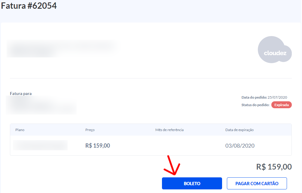Screen dimensions: 302x193
Task: Click the Fatura #62054 page title
Action: click(x=29, y=6)
